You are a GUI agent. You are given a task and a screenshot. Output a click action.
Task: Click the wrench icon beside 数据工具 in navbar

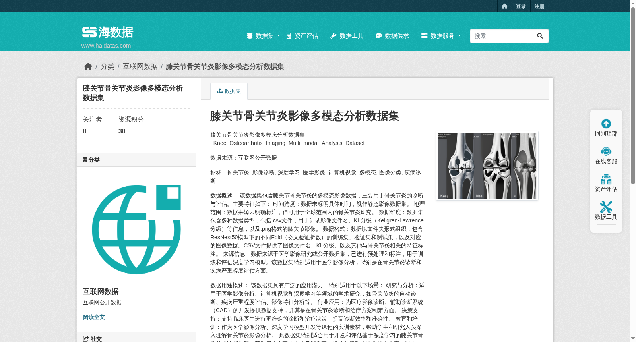pos(334,36)
